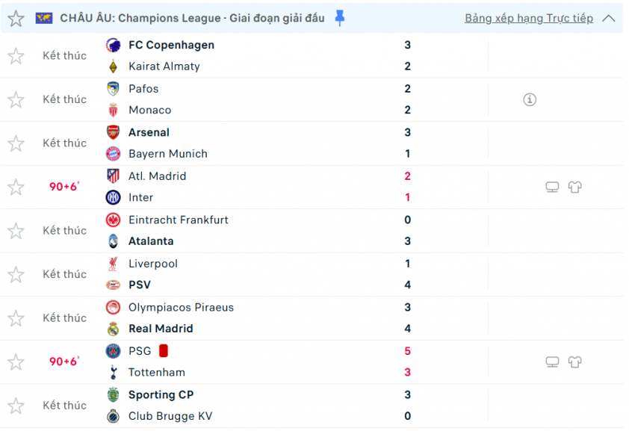Toggle favorite star for Arsenal vs Bayern Munich

pyautogui.click(x=16, y=143)
